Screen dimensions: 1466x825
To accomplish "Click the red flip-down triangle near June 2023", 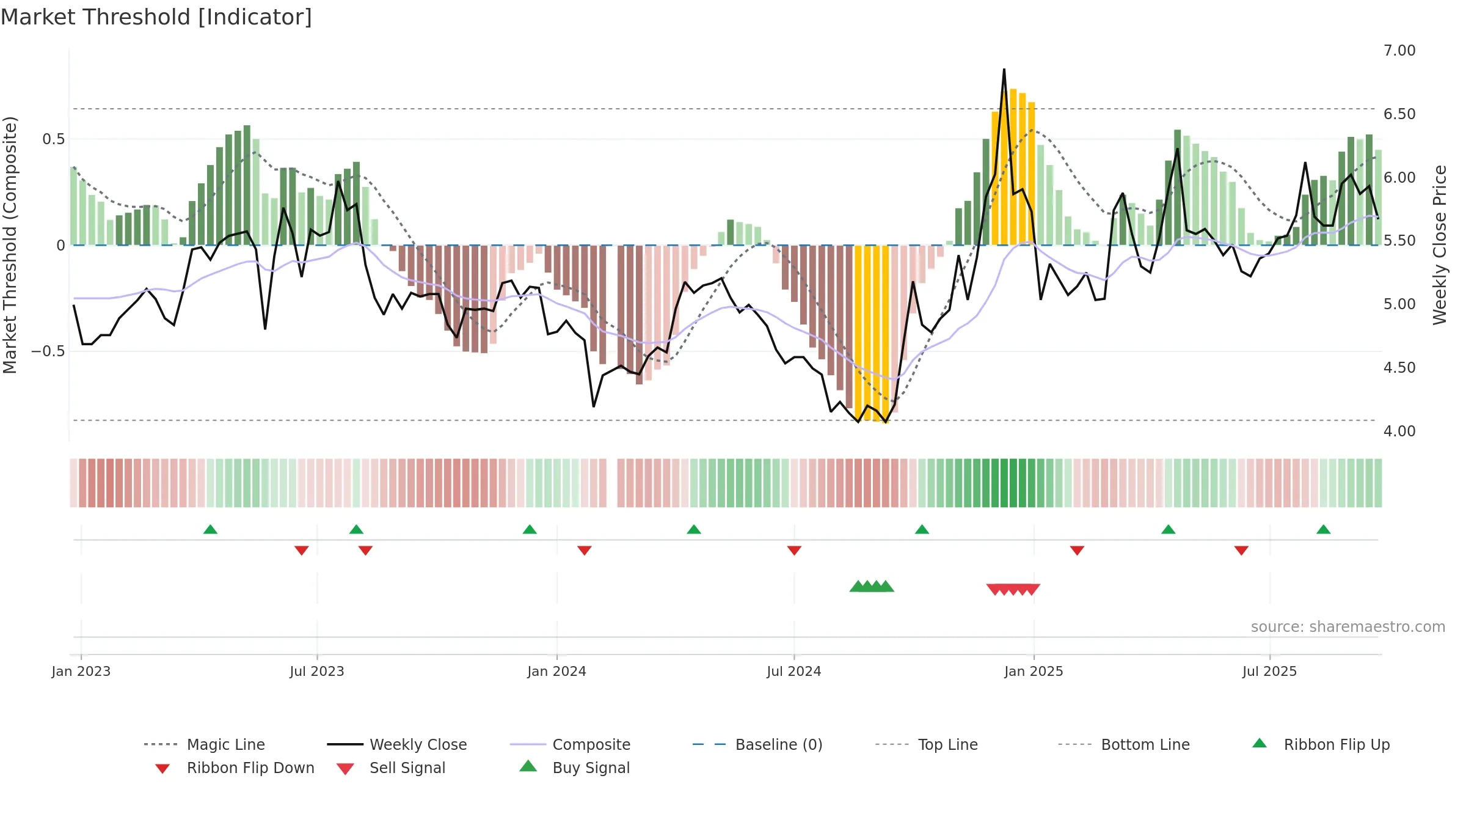I will [301, 551].
